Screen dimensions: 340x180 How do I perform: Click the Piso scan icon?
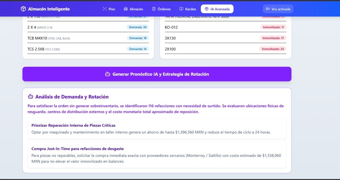click(105, 9)
